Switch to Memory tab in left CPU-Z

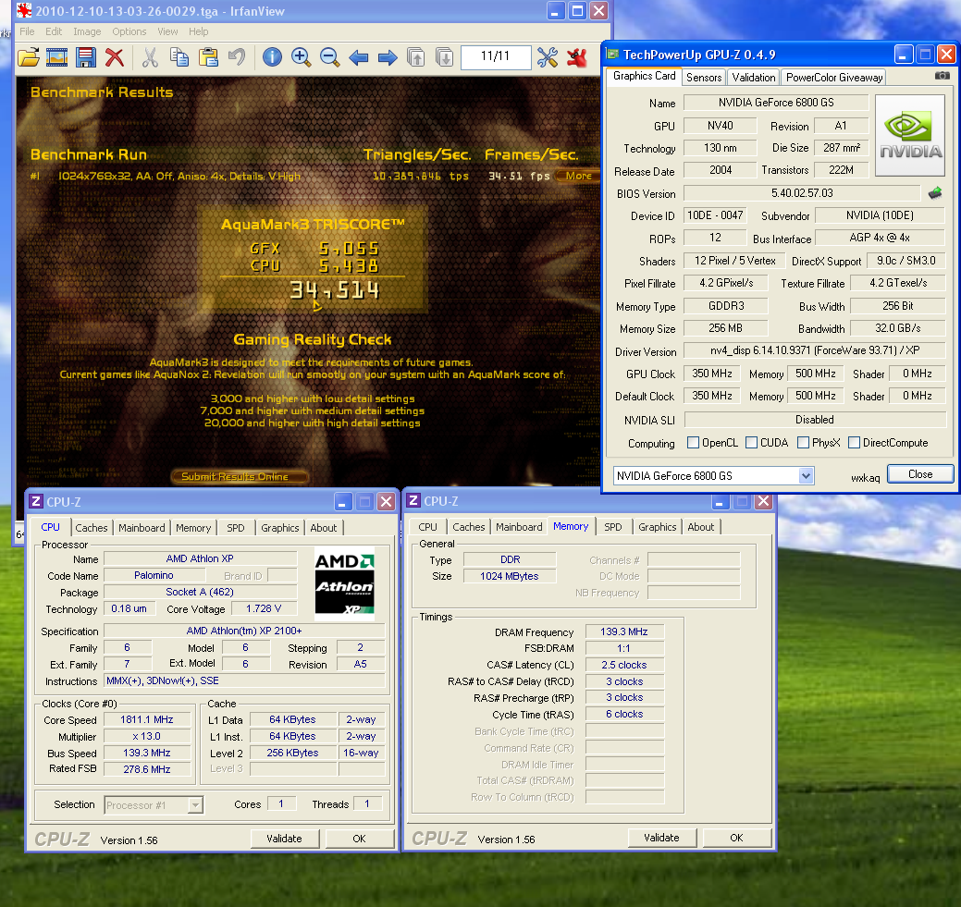(x=193, y=528)
